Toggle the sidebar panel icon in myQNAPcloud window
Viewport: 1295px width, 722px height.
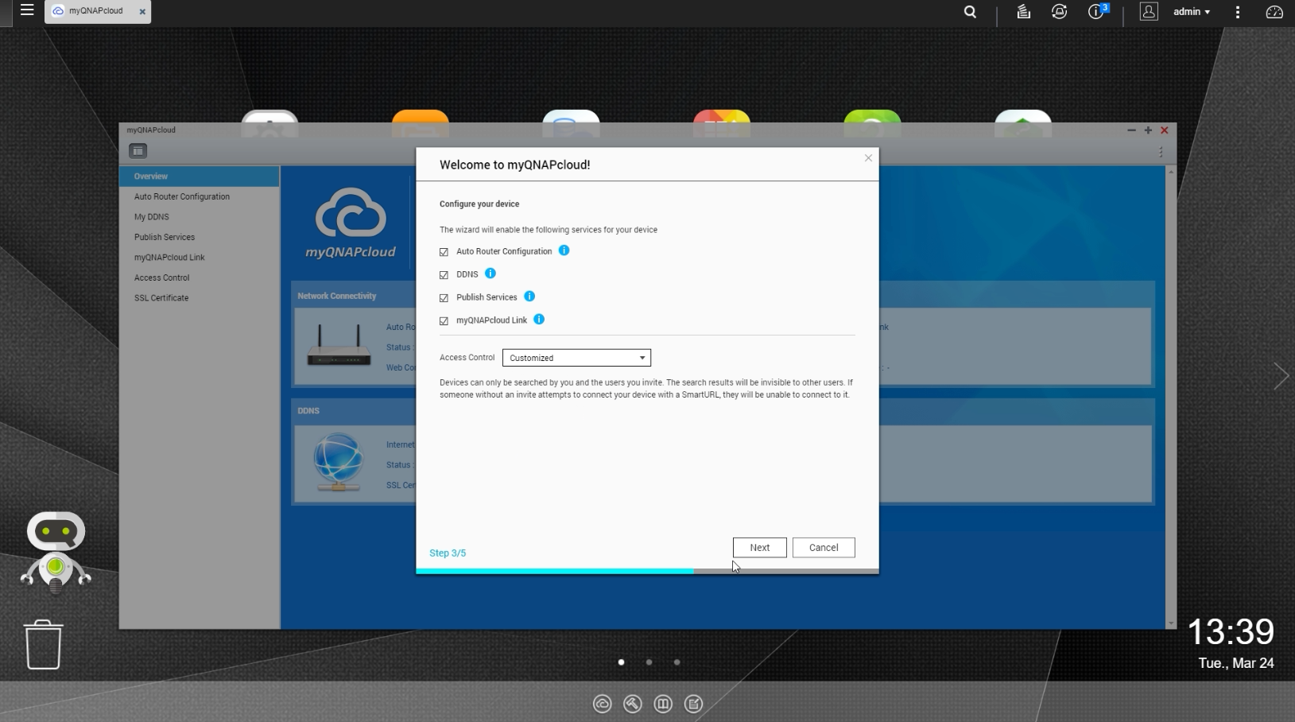pyautogui.click(x=138, y=151)
